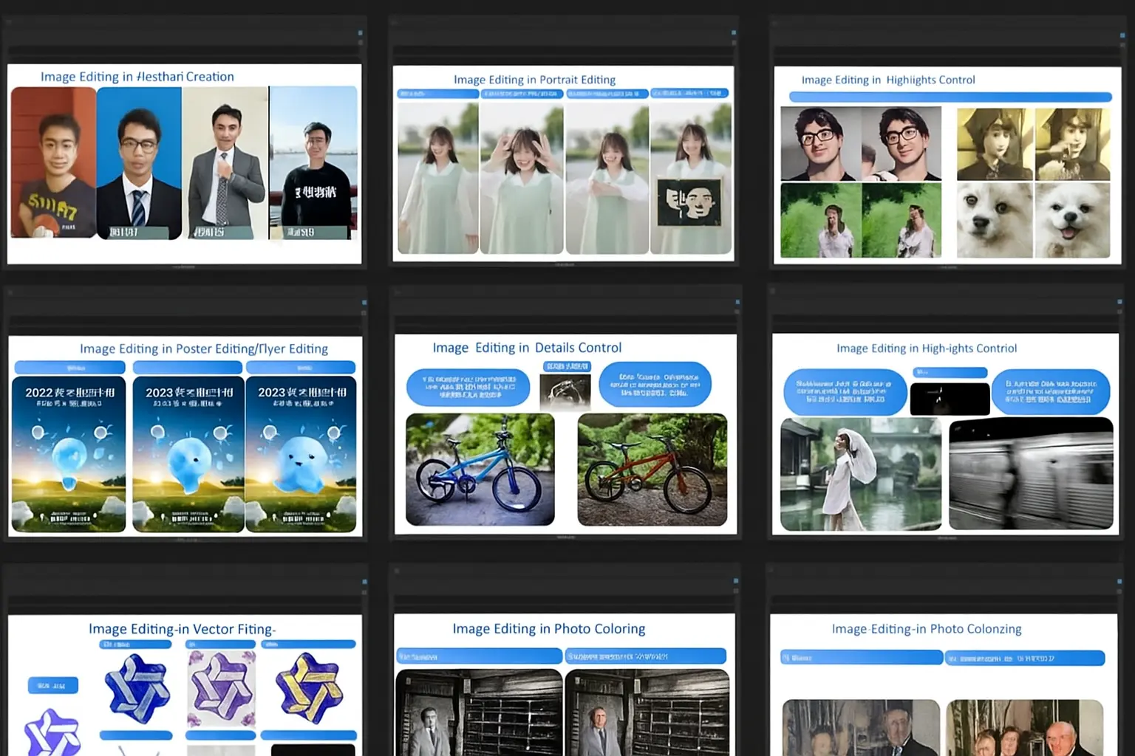Click the right blue speech bubble in Details Control

click(655, 384)
